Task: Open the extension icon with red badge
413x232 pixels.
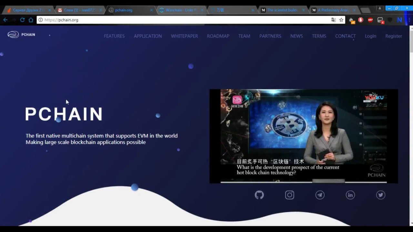Action: pos(380,20)
